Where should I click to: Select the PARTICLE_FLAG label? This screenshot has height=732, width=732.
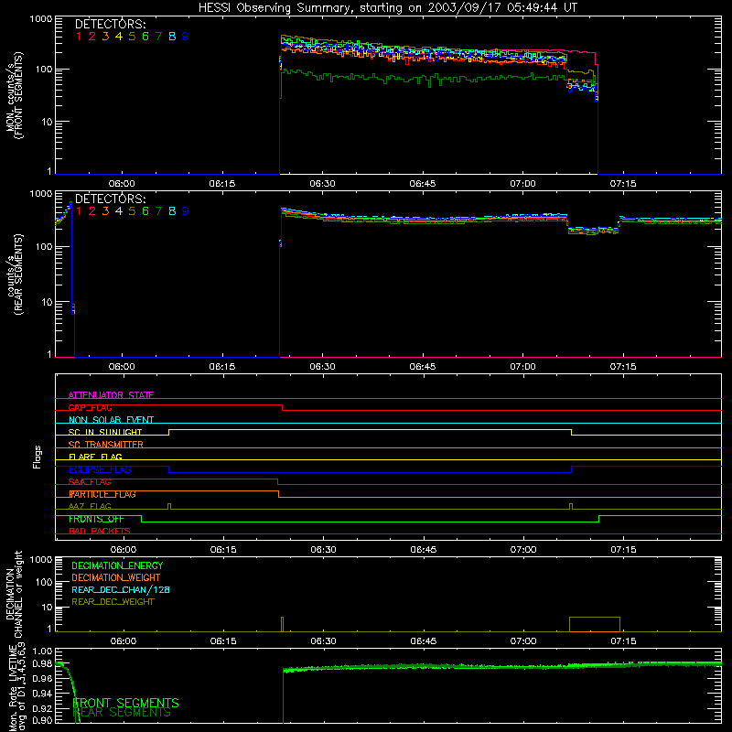coord(102,494)
